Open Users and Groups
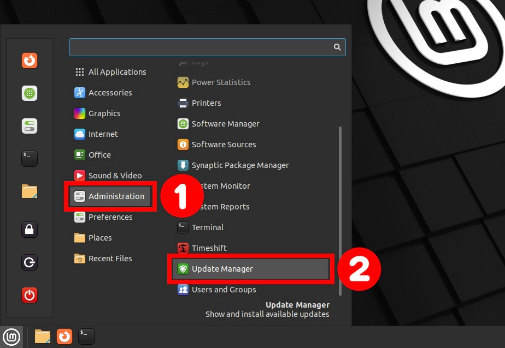The width and height of the screenshot is (505, 348). pos(224,290)
